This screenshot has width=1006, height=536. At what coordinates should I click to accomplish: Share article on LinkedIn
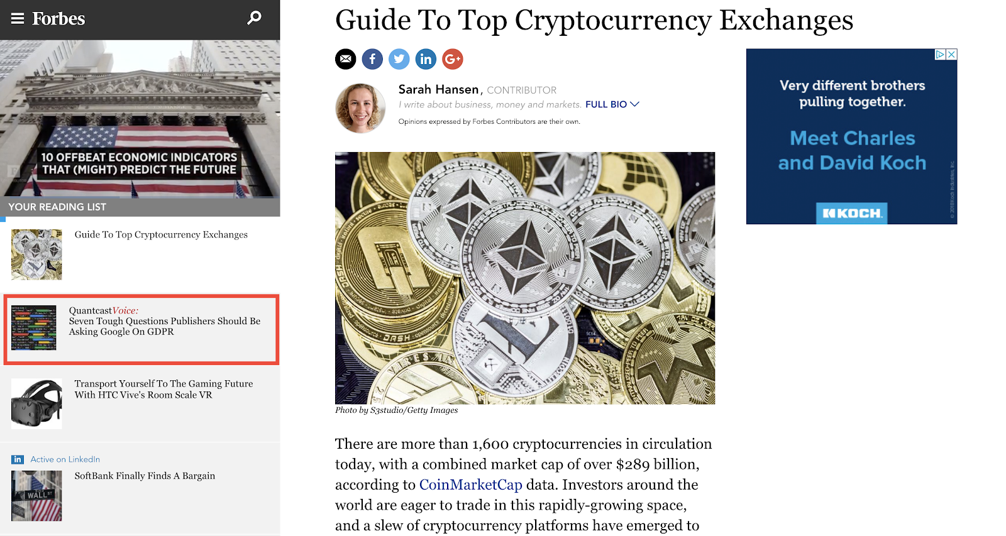point(426,59)
